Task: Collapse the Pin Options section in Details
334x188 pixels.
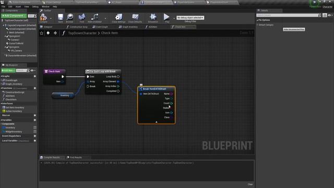Action: 257,20
